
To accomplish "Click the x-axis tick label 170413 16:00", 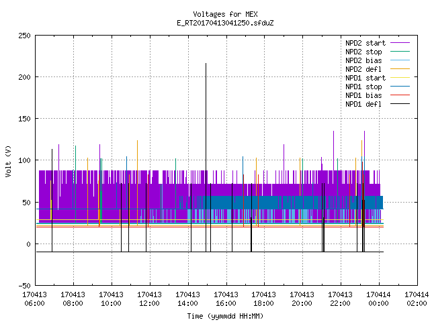I will click(226, 299).
